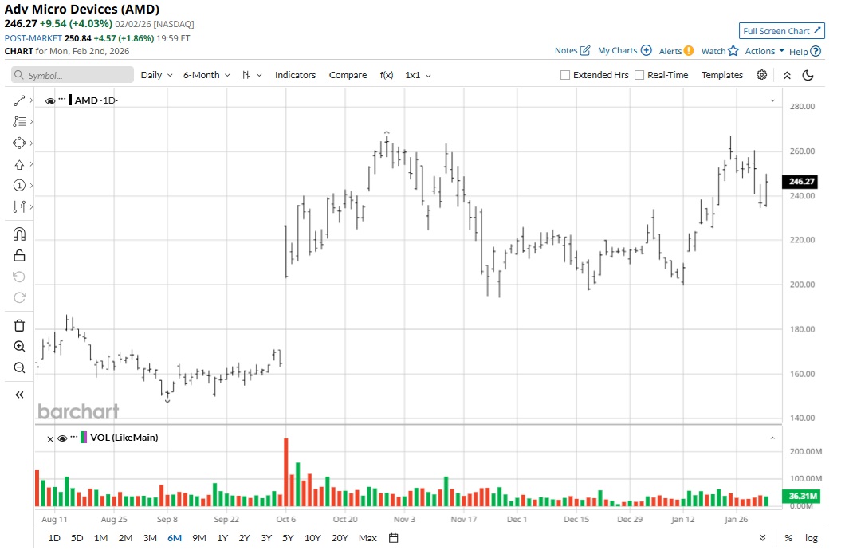
Task: Select the 5Y time range
Action: [x=289, y=538]
